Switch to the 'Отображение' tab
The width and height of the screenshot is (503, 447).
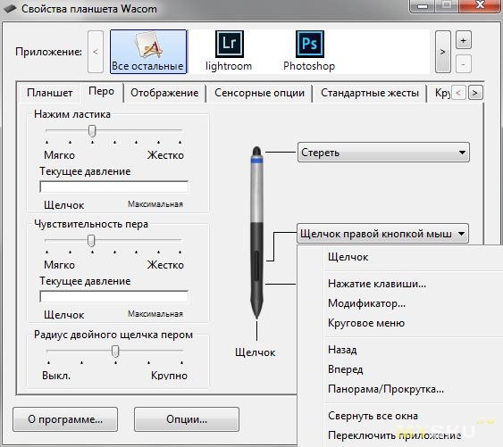pyautogui.click(x=164, y=93)
